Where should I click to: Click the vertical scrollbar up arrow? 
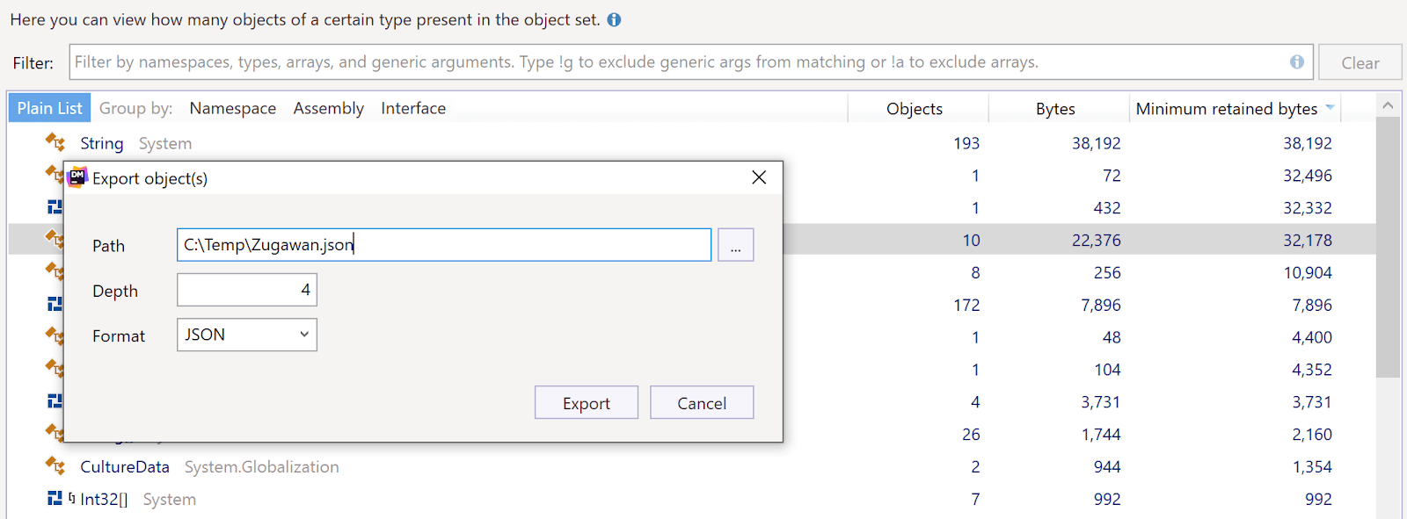[1388, 105]
